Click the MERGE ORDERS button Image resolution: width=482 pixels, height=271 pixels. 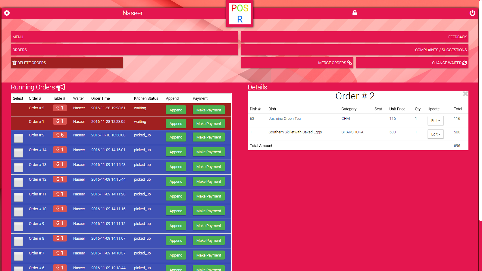tap(297, 63)
